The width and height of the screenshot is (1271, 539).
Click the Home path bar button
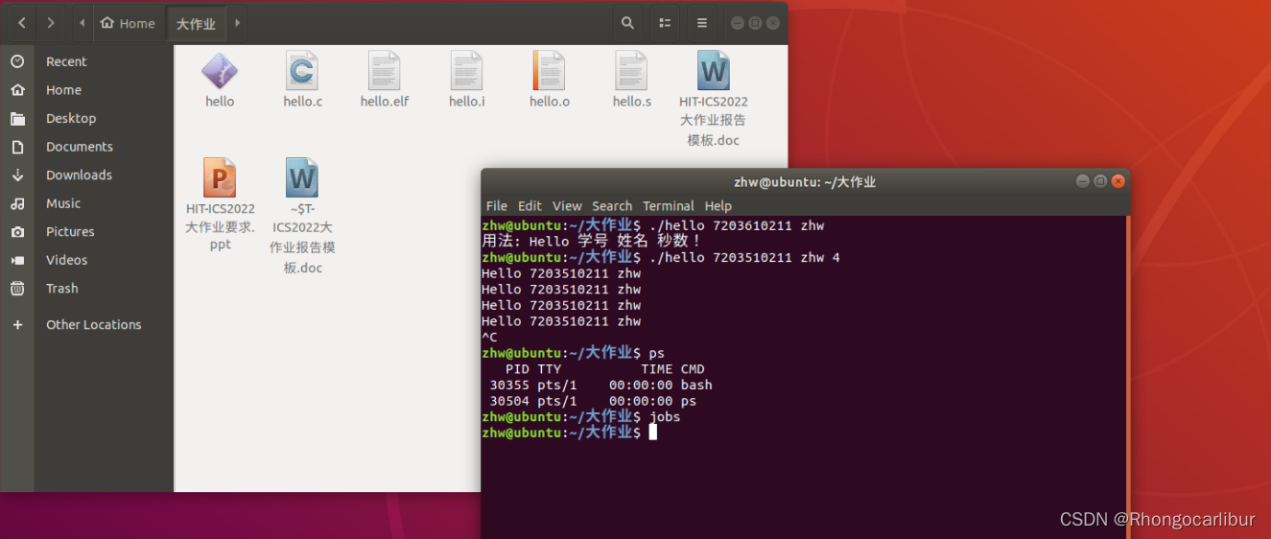pos(129,23)
